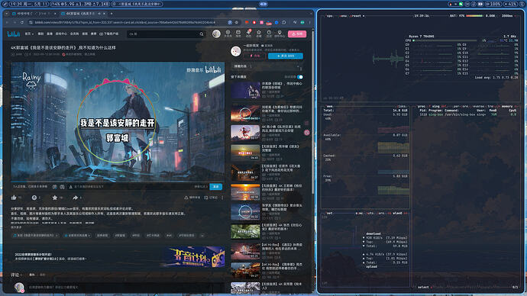
Task: Select the cpu box label in btop
Action: click(330, 16)
